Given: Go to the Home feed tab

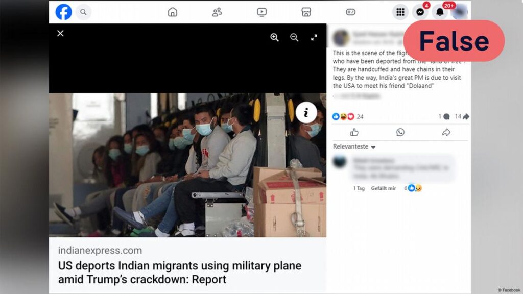Looking at the screenshot, I should (173, 12).
